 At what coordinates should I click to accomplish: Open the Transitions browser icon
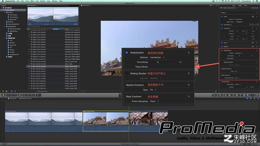pos(237,95)
